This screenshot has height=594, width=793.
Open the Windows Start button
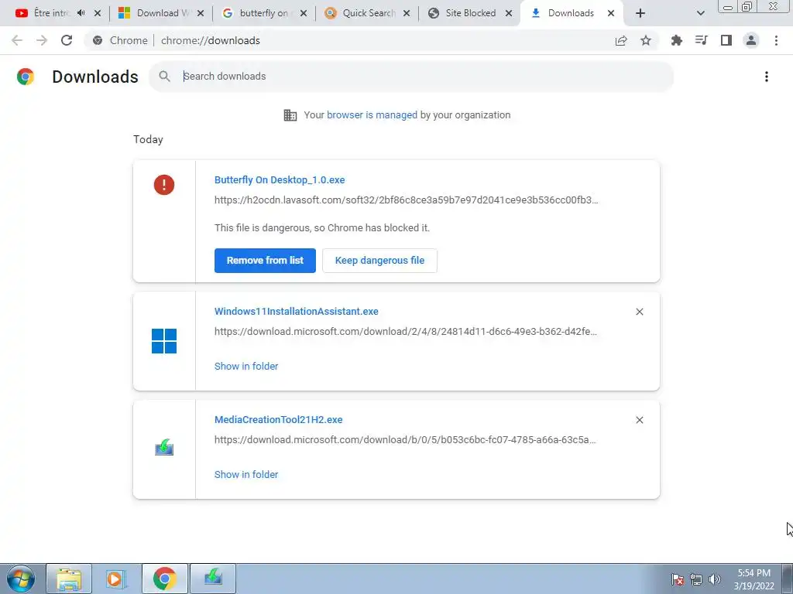tap(21, 579)
